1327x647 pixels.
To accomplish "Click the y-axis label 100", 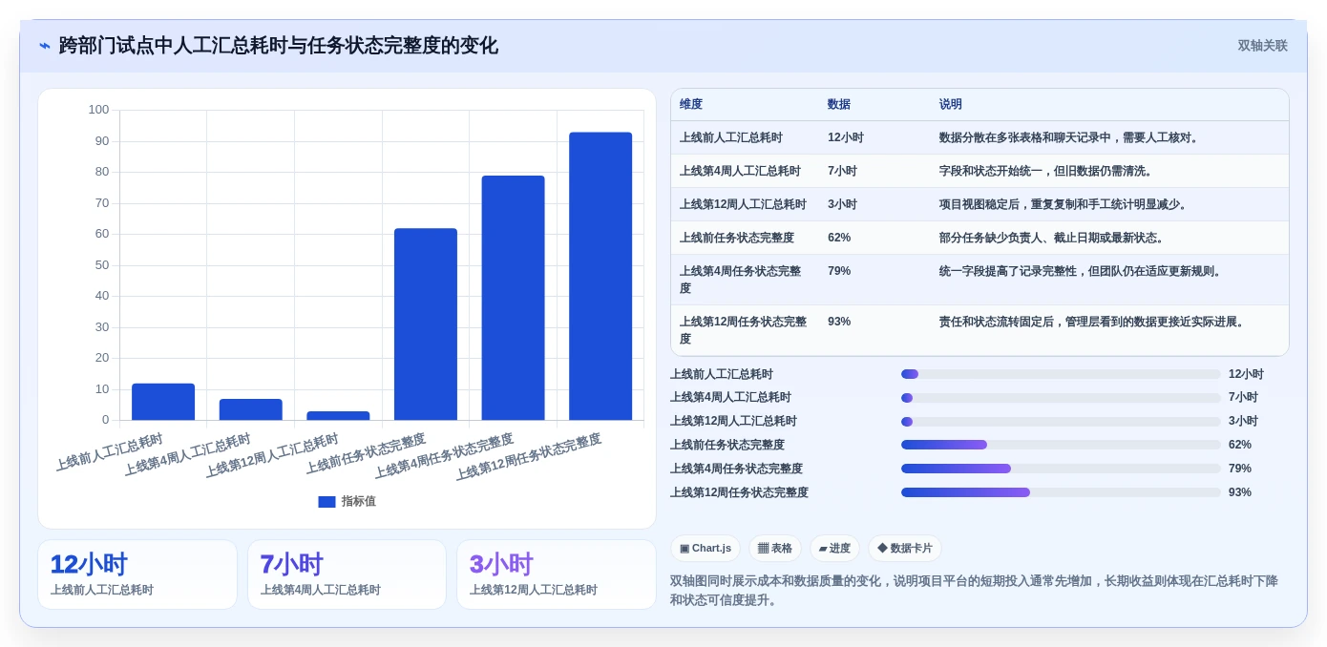I will [x=98, y=110].
